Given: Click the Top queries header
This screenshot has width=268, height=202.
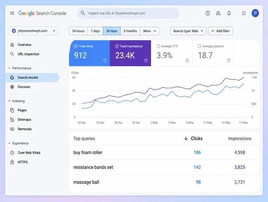Looking at the screenshot, I should click(84, 139).
